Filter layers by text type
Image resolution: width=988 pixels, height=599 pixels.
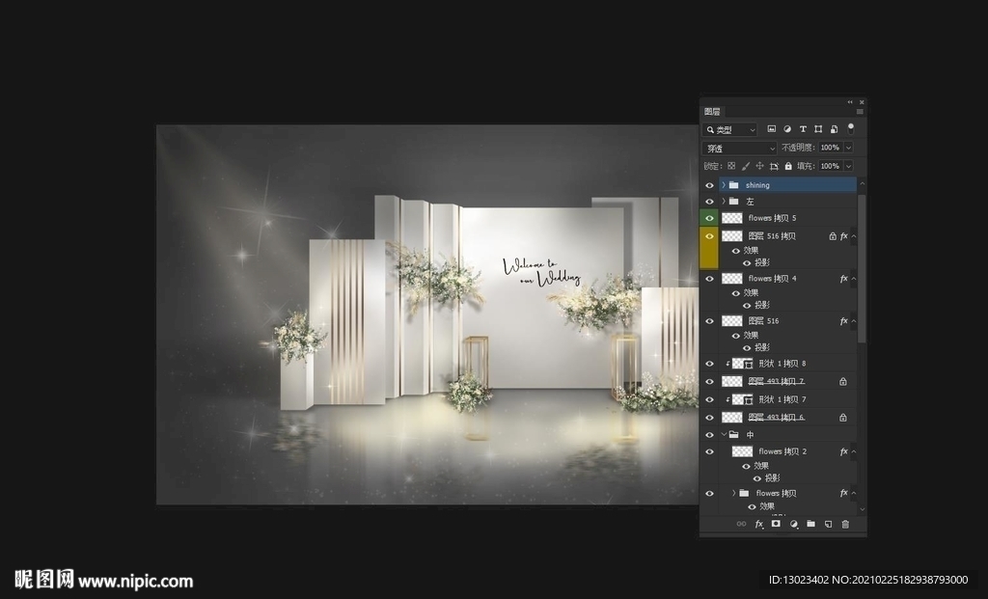(x=803, y=129)
